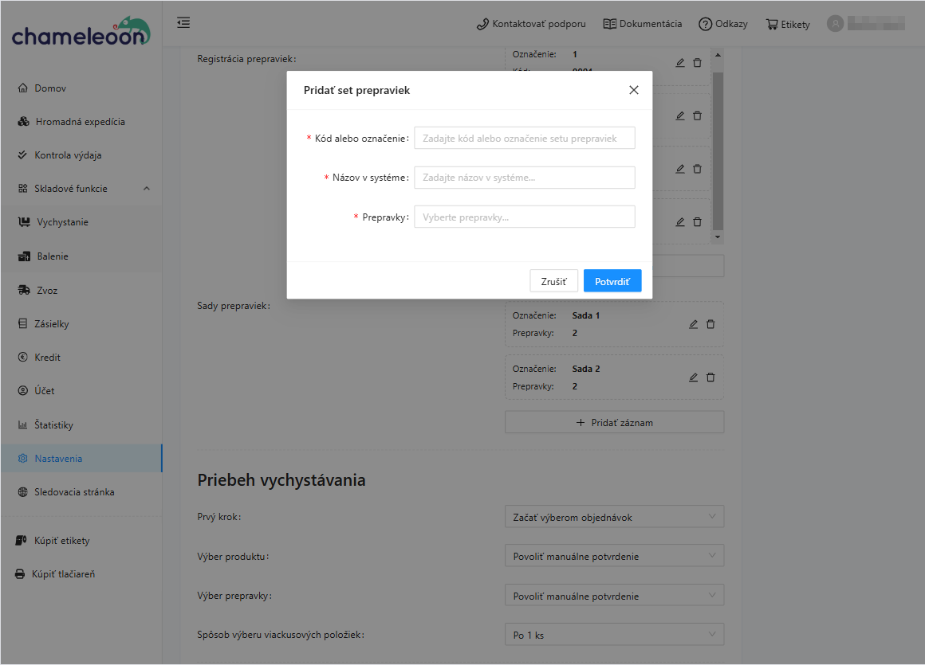Screen dimensions: 925x665
Task: Open the Prepravky selection dropdown
Action: 524,217
